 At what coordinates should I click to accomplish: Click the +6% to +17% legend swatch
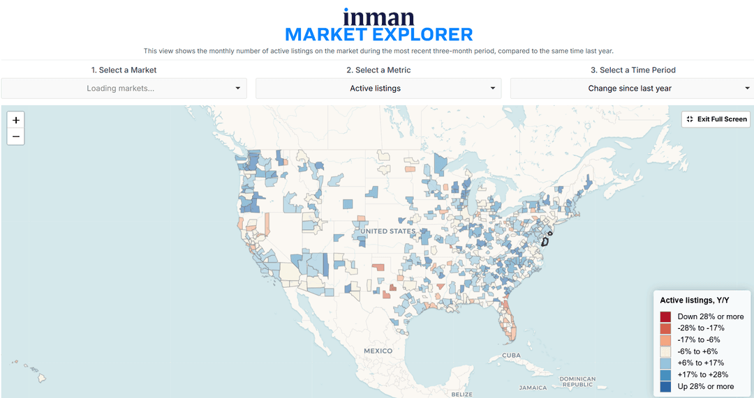(665, 363)
